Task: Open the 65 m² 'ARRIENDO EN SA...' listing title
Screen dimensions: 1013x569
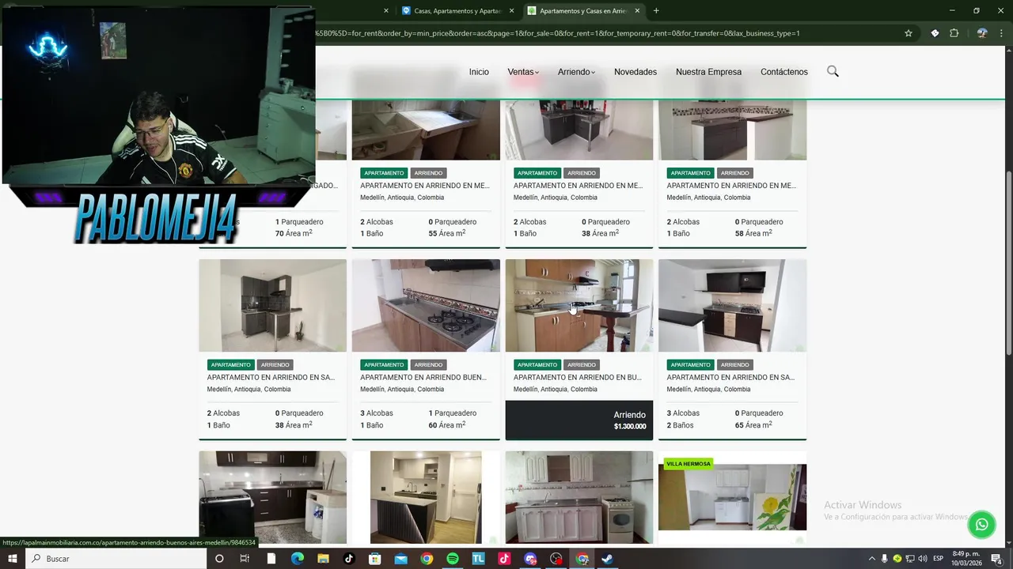Action: coord(730,378)
